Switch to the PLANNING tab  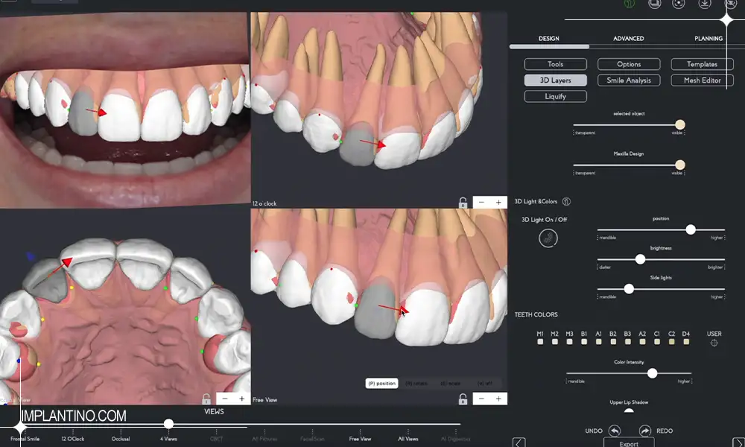click(708, 39)
